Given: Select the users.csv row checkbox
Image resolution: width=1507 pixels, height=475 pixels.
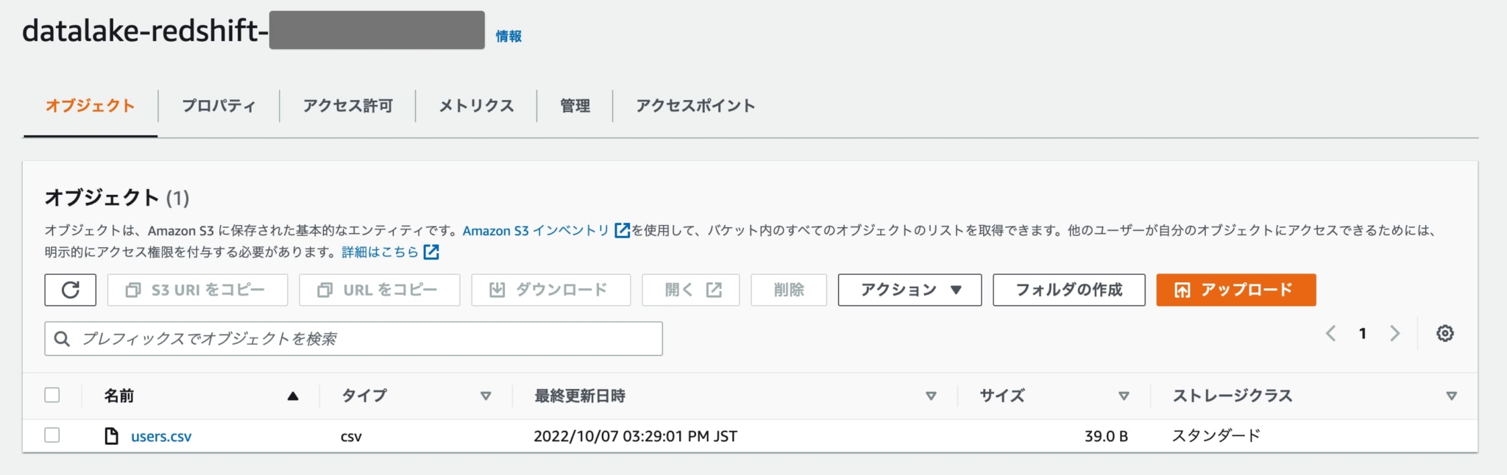Looking at the screenshot, I should (52, 435).
